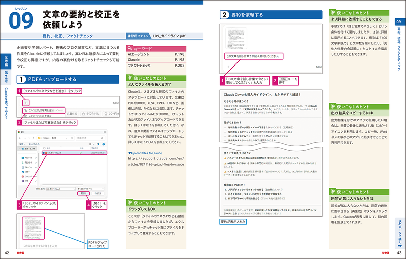Click the plus button above the ファイルまたは写真を追加 menu
This screenshot has height=259, width=406.
[x=26, y=103]
